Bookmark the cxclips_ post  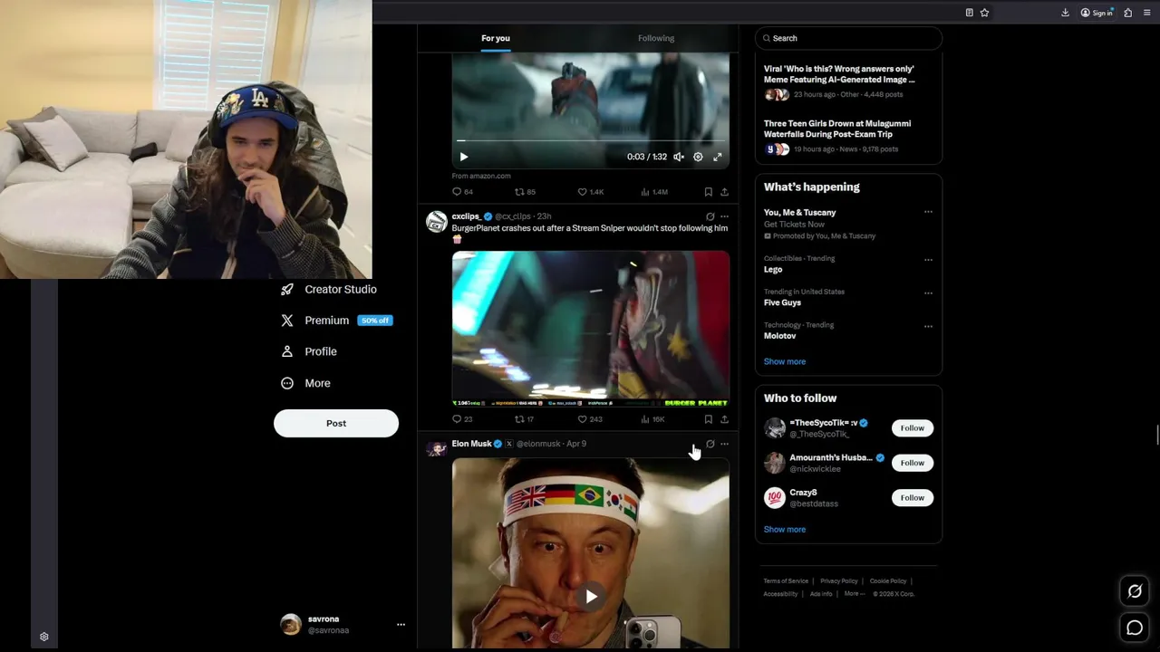[708, 419]
